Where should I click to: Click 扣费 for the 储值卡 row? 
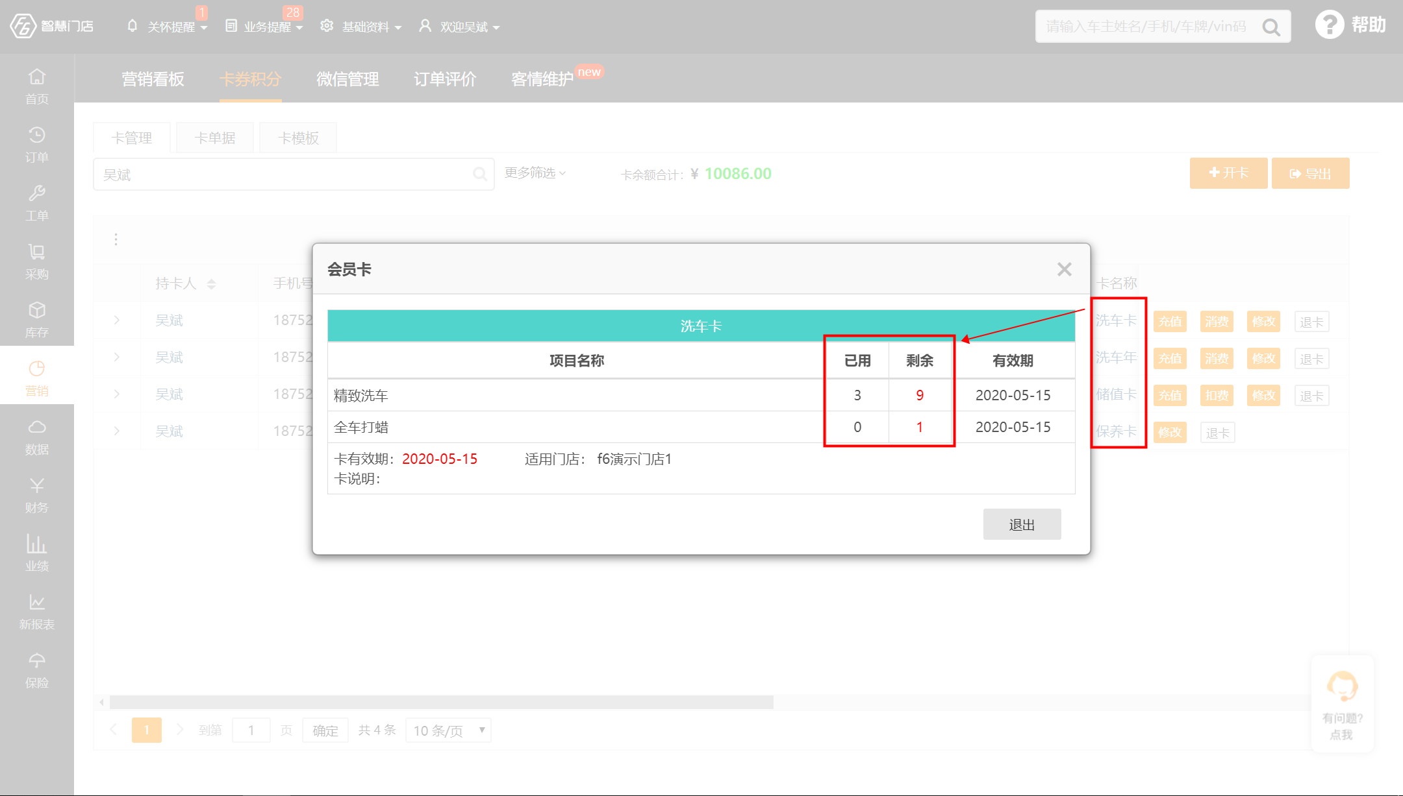click(x=1217, y=395)
